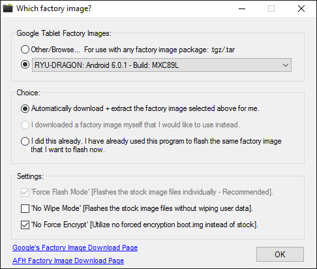Click the folder icon in the title bar
Screen dimensions: 317x269
click(8, 8)
